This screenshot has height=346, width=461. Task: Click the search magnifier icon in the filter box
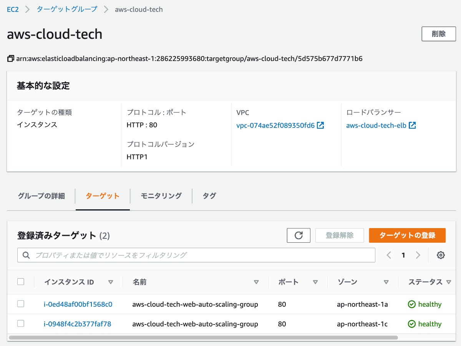[x=26, y=255]
